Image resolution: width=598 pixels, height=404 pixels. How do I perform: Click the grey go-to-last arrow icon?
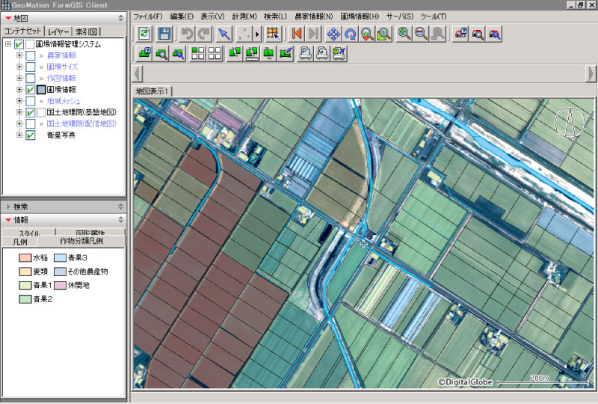coord(313,34)
